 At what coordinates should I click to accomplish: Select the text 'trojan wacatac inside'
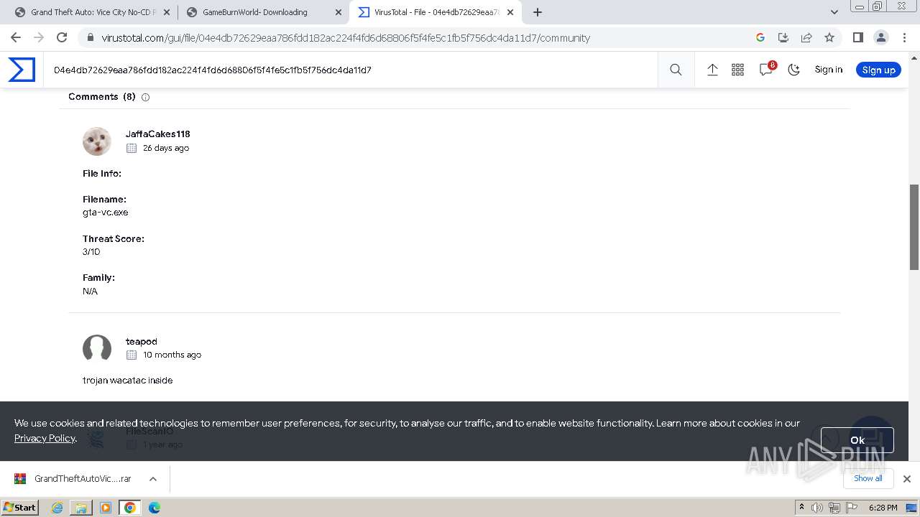click(x=127, y=380)
